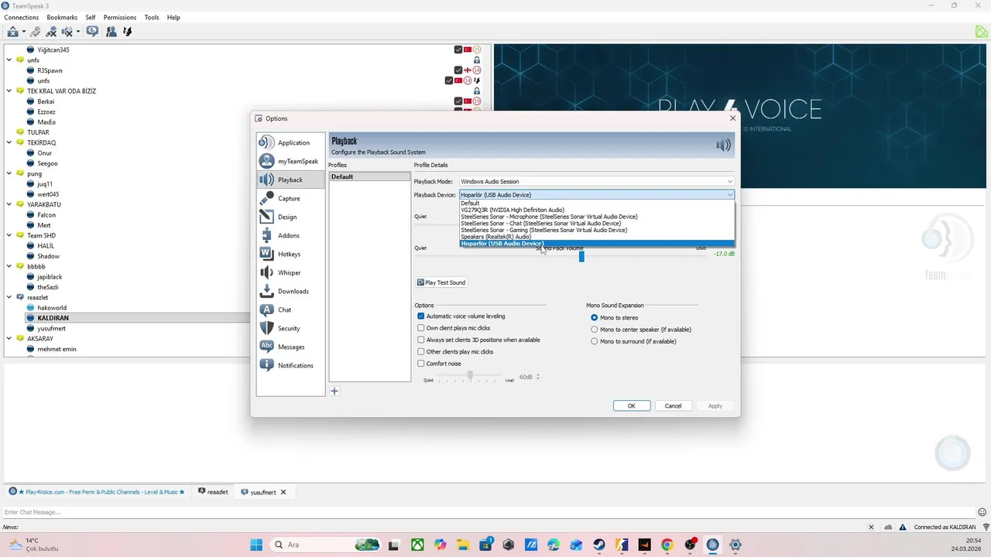Open the Playback Mode dropdown
Screen dimensions: 991x557
[596, 182]
